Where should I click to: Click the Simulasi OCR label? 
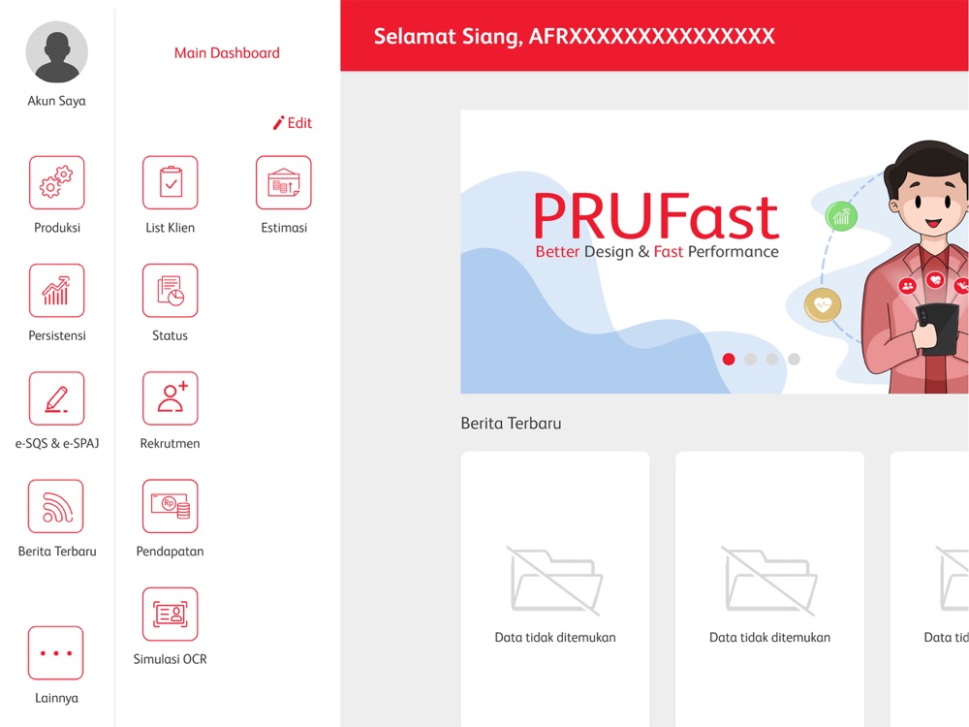click(x=170, y=659)
